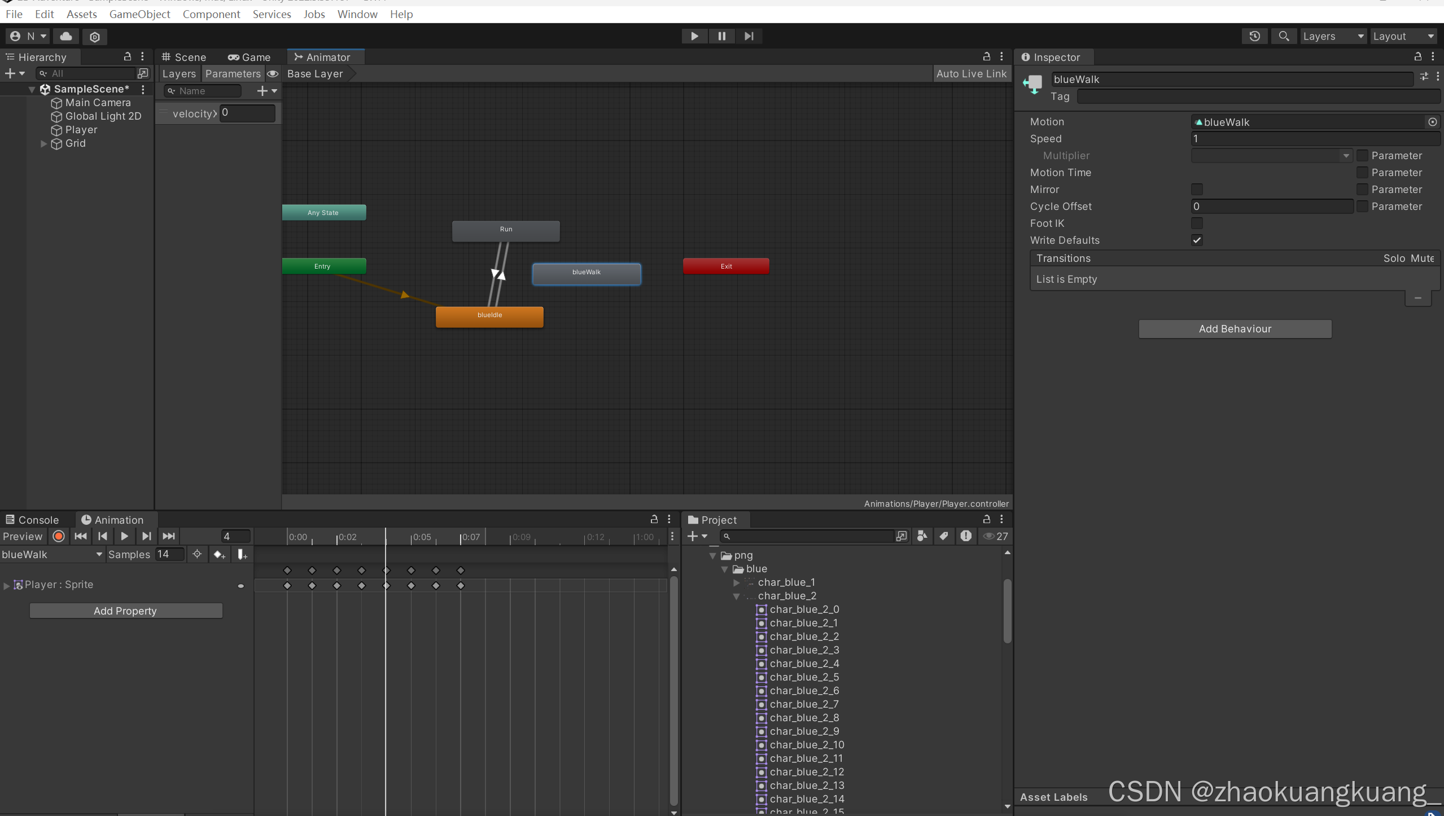
Task: Select the blueIdle state node
Action: point(489,316)
